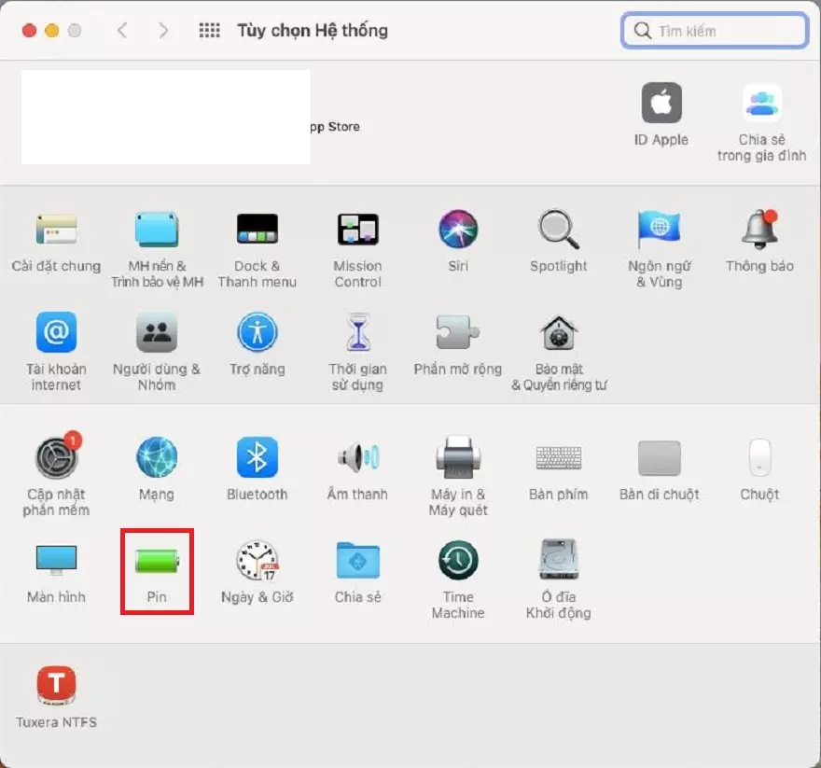Click the back navigation arrow
Image resolution: width=821 pixels, height=768 pixels.
[x=122, y=31]
